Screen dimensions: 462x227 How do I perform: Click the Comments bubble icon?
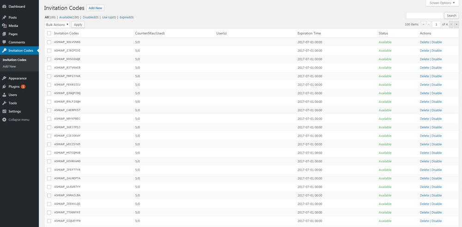point(5,42)
